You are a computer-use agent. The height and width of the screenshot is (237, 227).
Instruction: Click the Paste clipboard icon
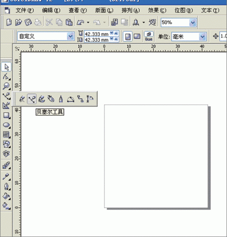[69, 23]
